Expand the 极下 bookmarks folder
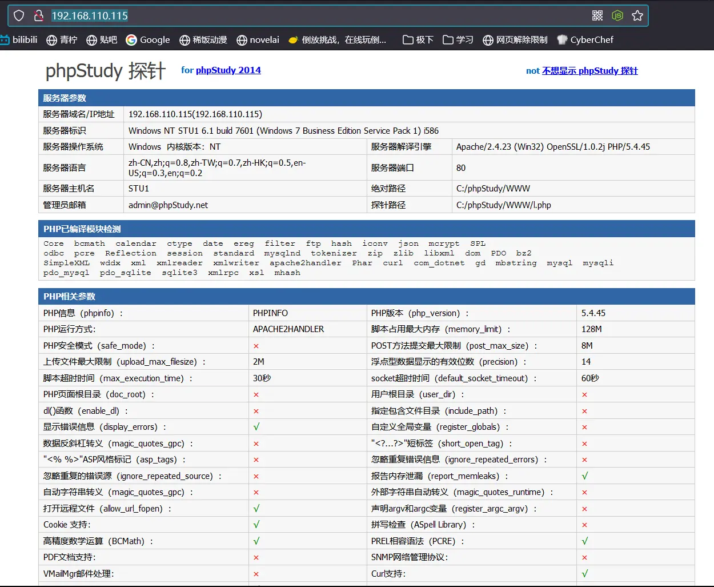This screenshot has width=714, height=587. 418,39
